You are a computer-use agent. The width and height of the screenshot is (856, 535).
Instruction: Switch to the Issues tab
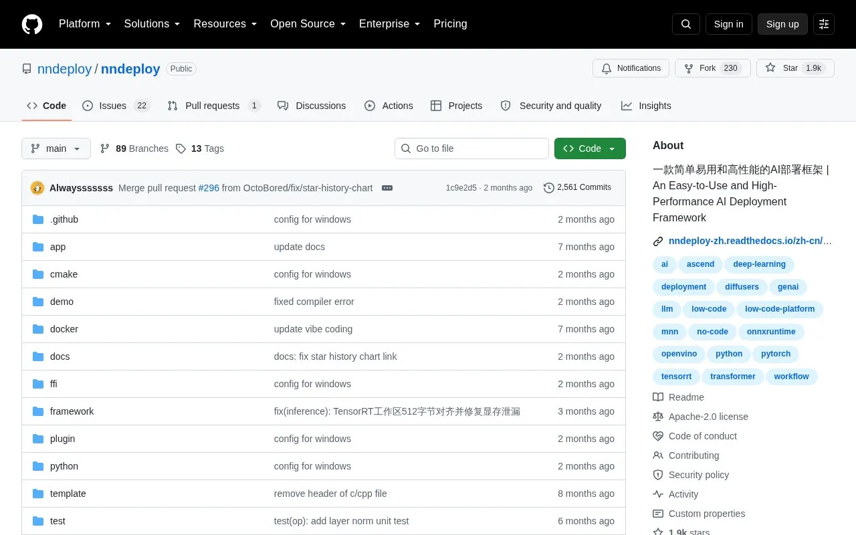[x=116, y=106]
